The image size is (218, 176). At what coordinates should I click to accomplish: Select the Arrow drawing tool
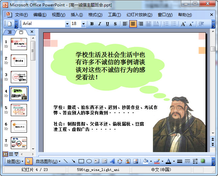point(74,161)
